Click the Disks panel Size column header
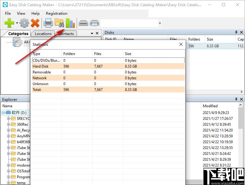245x185 pixels. (220, 39)
